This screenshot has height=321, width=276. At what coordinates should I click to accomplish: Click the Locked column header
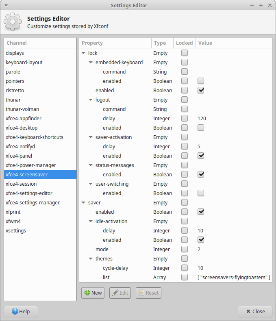click(x=185, y=43)
